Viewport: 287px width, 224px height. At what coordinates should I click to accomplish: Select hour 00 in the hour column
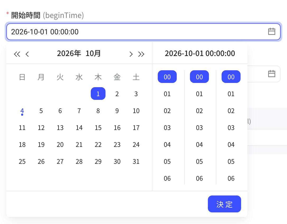pos(167,77)
